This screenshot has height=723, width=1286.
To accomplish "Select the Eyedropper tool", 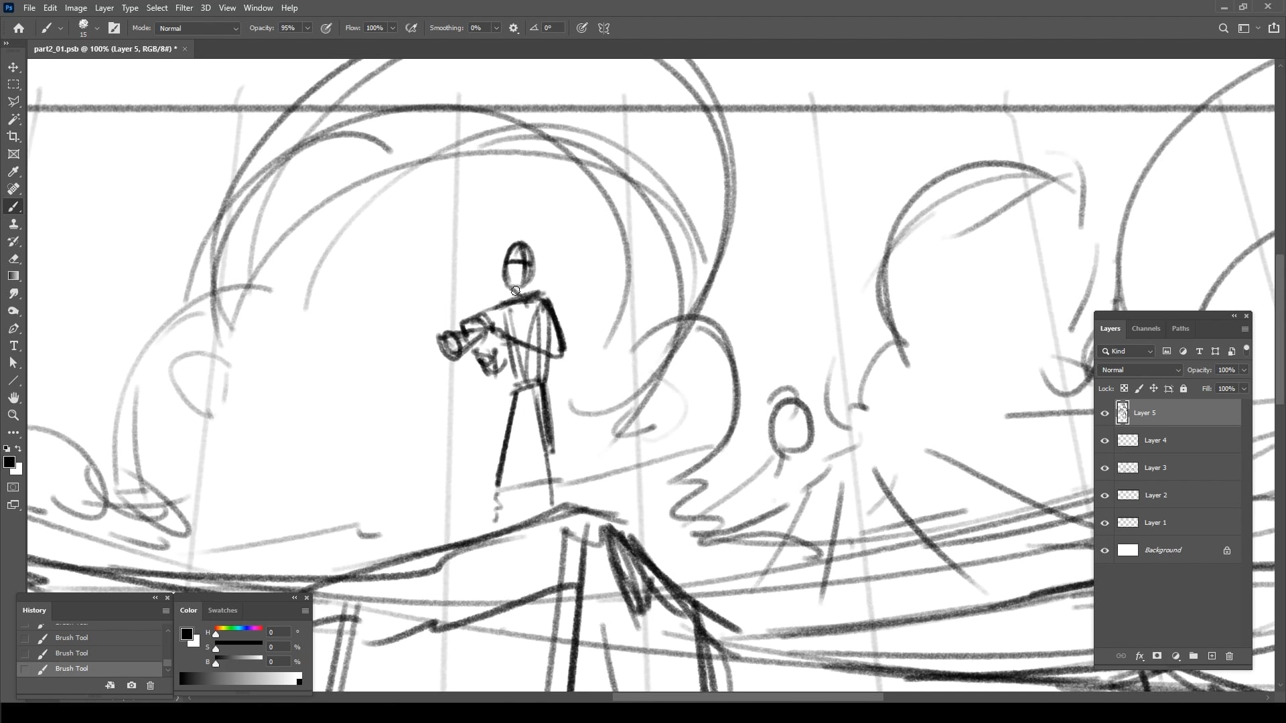I will 13,172.
